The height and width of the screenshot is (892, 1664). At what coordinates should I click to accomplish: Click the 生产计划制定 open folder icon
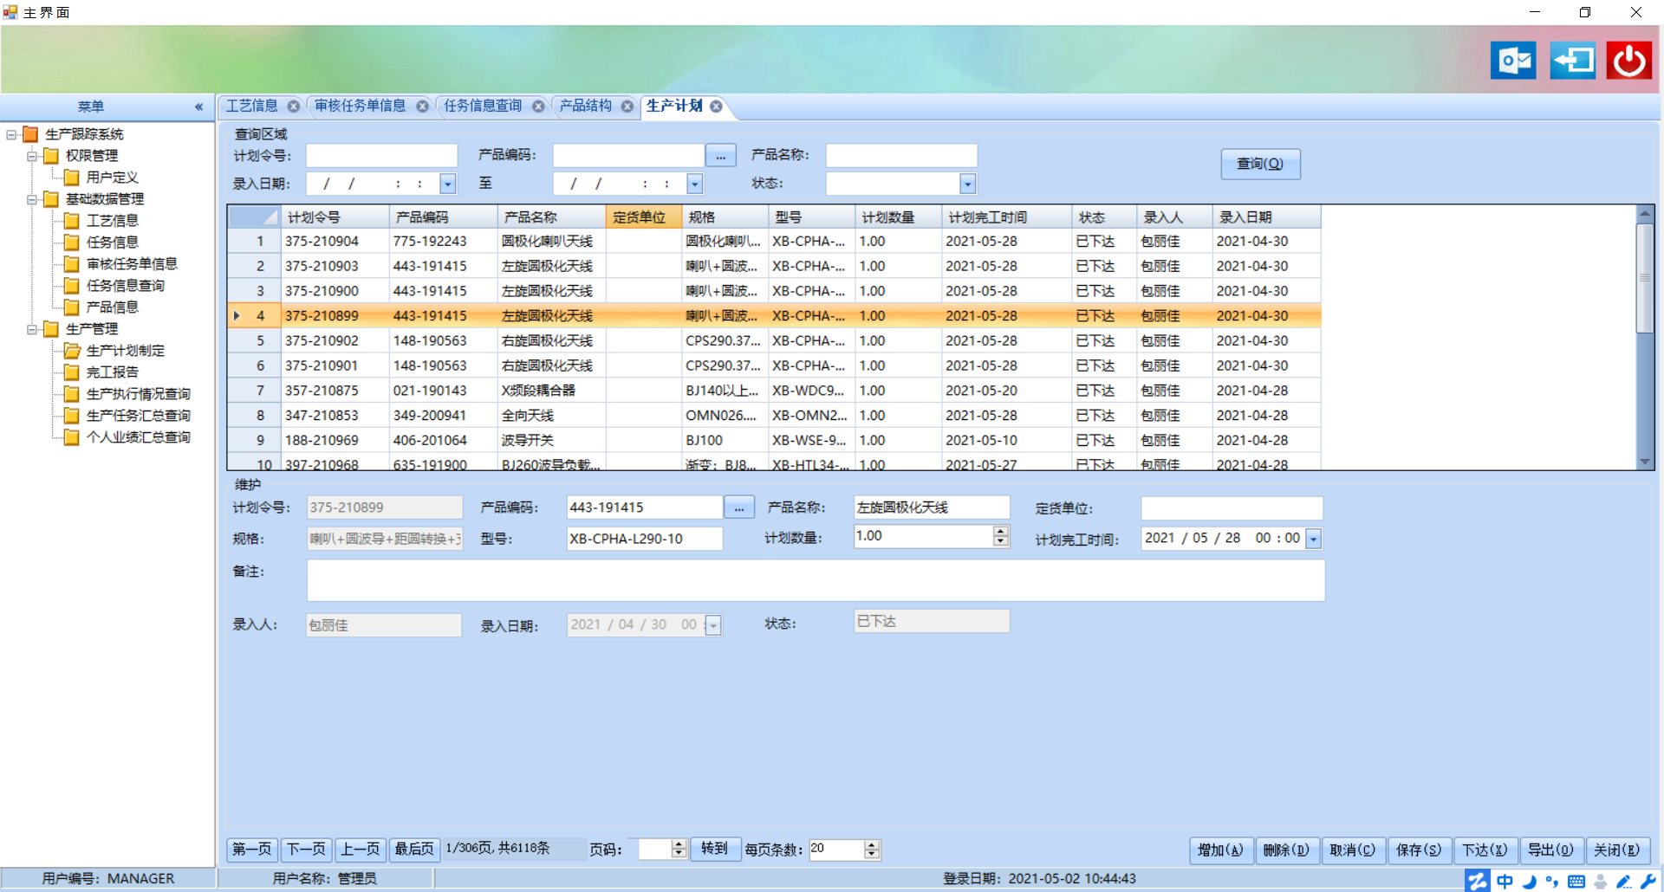click(x=72, y=351)
